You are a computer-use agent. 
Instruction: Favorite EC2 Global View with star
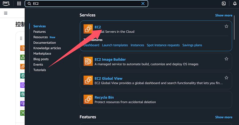[226, 78]
